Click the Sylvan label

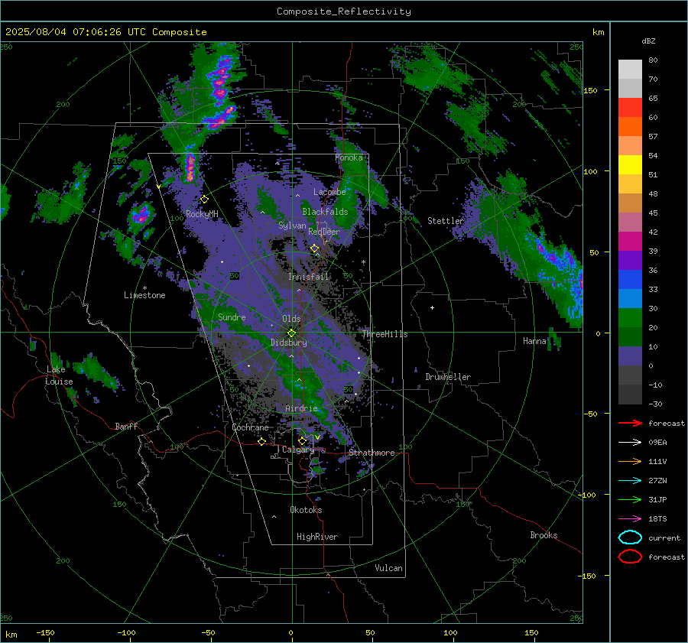[292, 226]
